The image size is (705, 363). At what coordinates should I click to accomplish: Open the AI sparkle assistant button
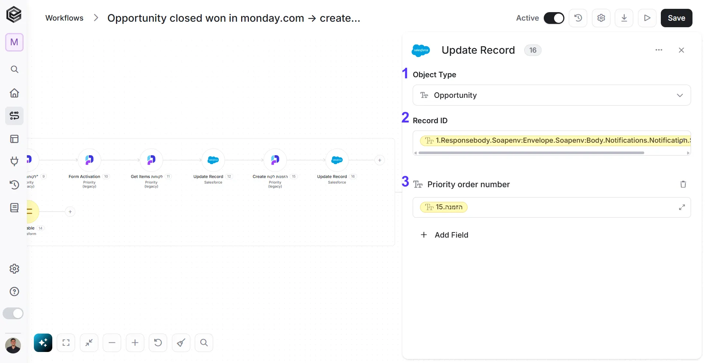point(43,343)
